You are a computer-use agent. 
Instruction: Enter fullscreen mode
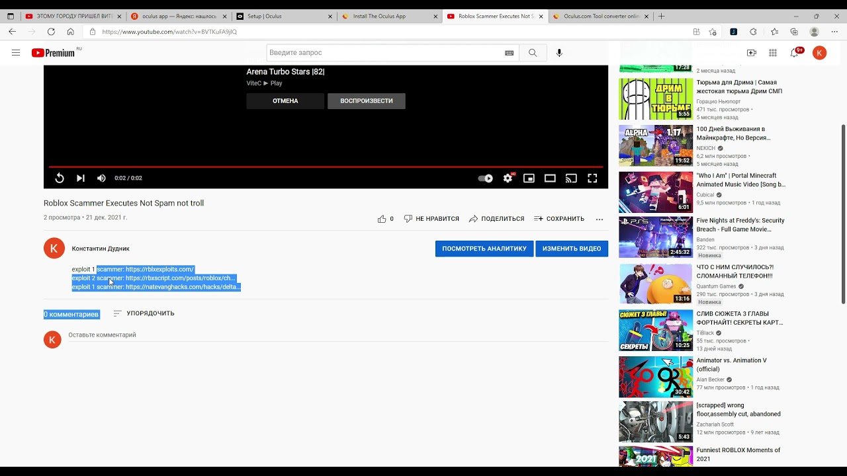pos(592,178)
